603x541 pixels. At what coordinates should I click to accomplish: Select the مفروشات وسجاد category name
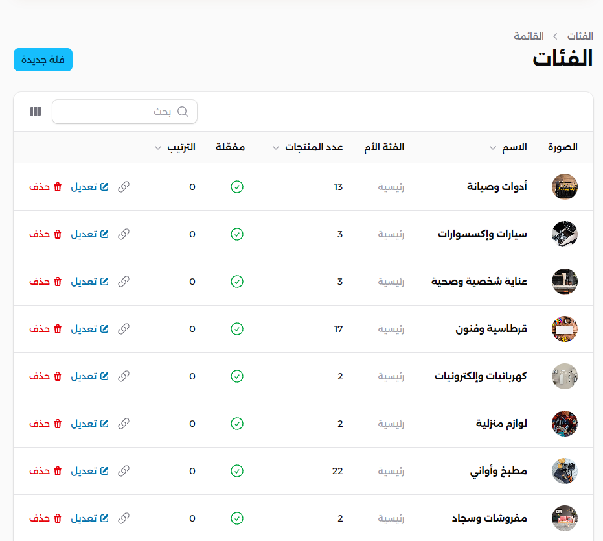[x=489, y=518]
